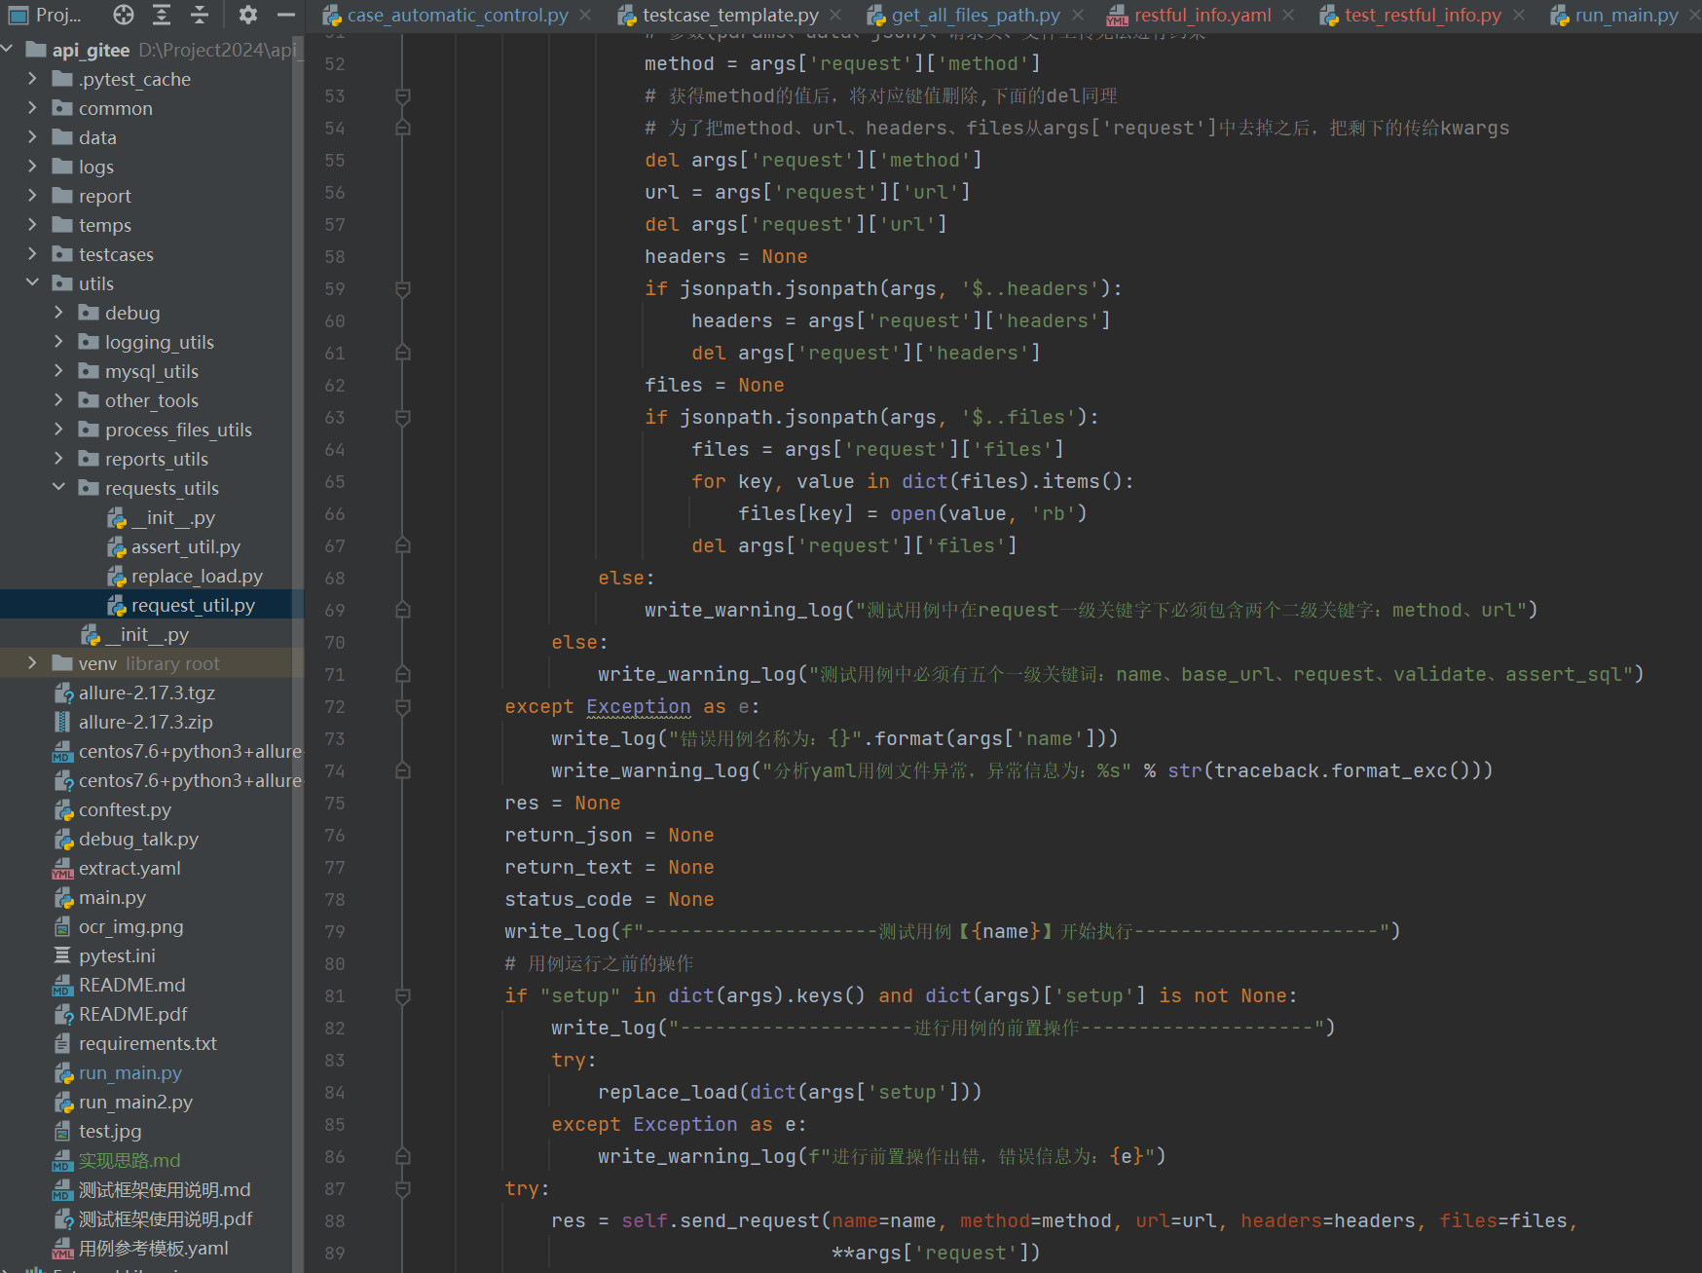Open Project panel settings gear
The image size is (1702, 1273).
tap(248, 15)
